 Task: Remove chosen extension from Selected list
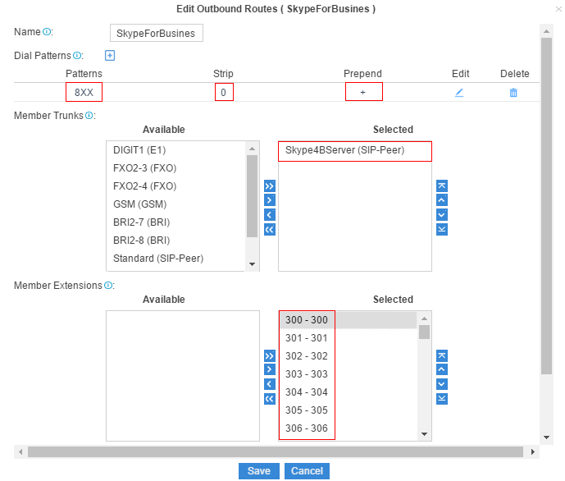pyautogui.click(x=270, y=384)
